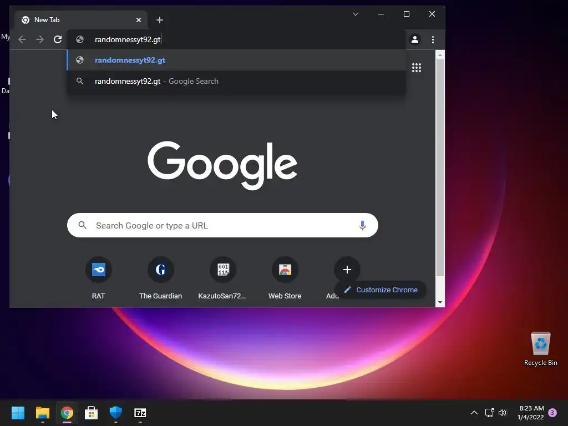Select the Recycle Bin desktop icon
Viewport: 568px width, 426px height.
(x=540, y=349)
